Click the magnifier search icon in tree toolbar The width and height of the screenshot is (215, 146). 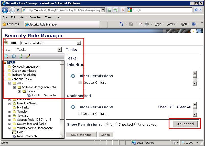6,56
